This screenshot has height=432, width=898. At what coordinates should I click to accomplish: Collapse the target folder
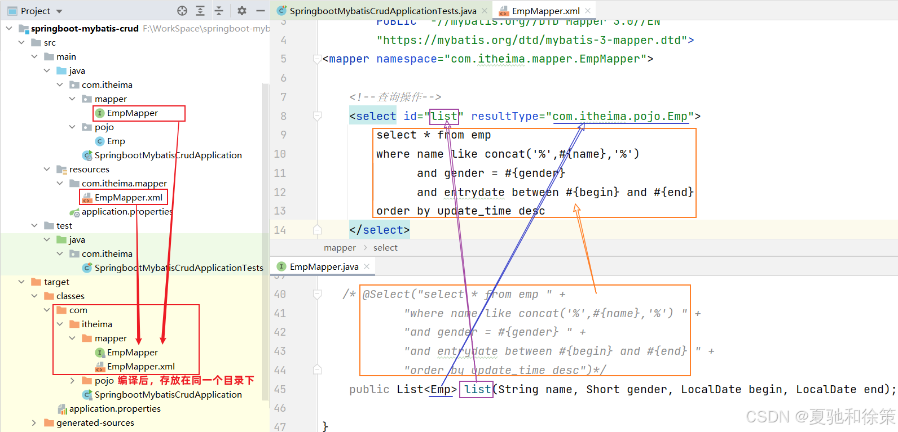[x=21, y=282]
